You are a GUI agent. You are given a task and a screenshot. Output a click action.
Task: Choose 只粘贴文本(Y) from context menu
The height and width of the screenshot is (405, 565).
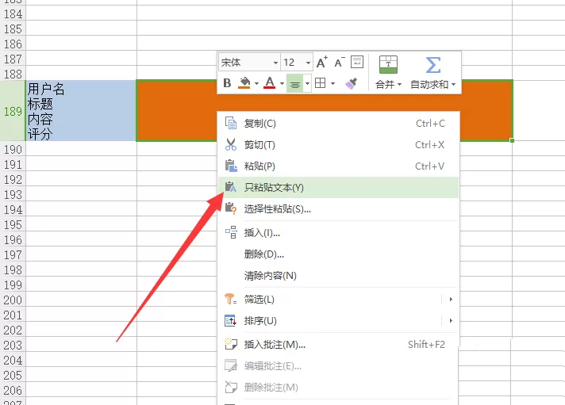coord(338,187)
